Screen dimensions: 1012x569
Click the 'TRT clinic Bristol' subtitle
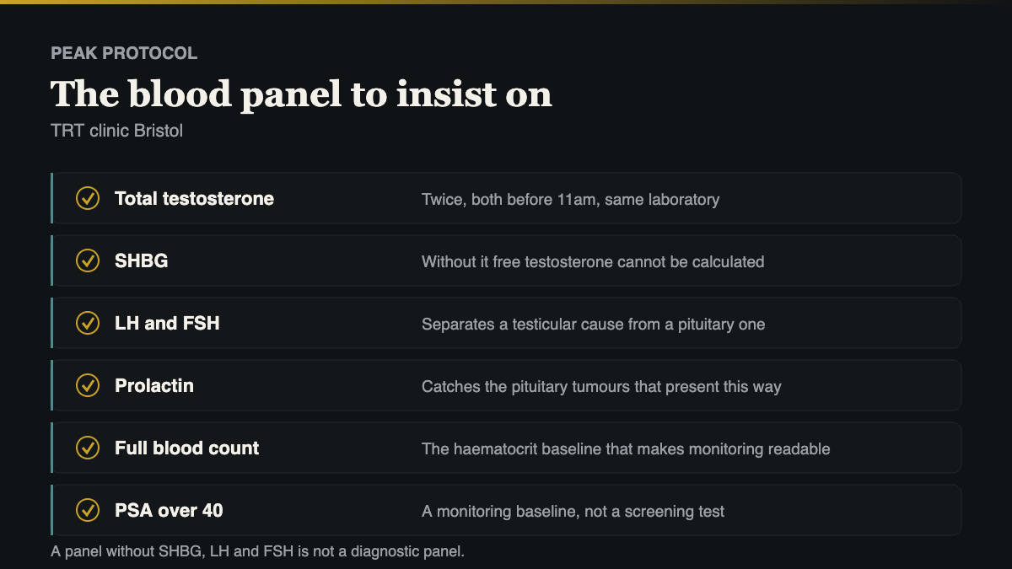point(116,132)
